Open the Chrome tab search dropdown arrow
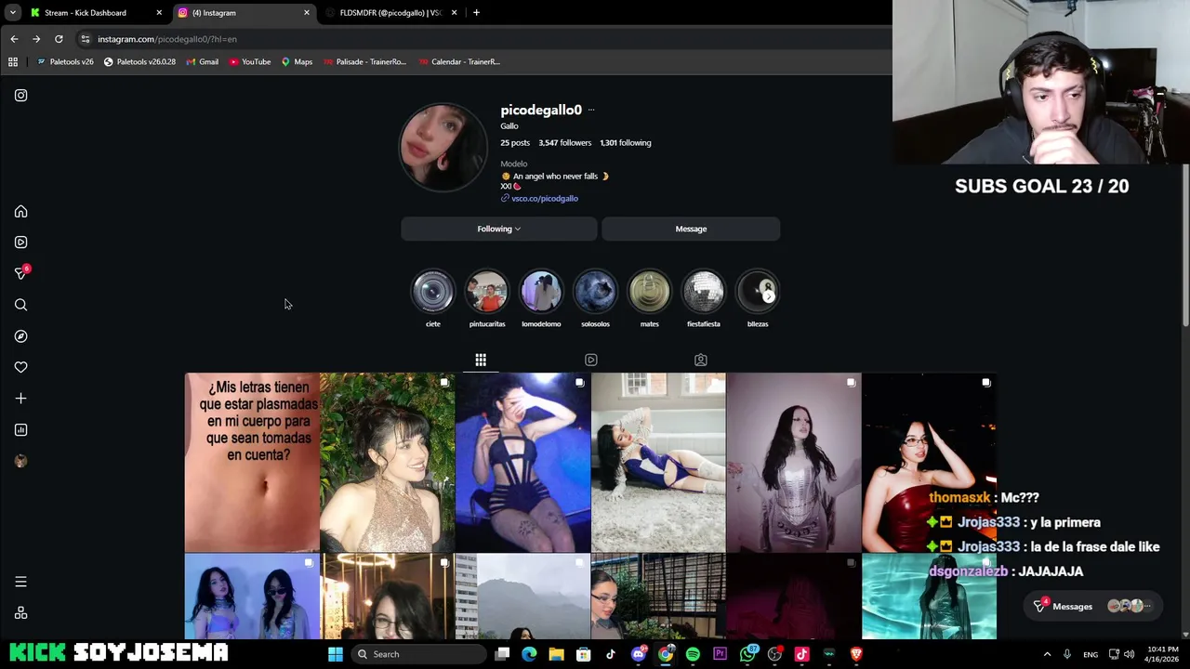The image size is (1190, 669). (13, 12)
